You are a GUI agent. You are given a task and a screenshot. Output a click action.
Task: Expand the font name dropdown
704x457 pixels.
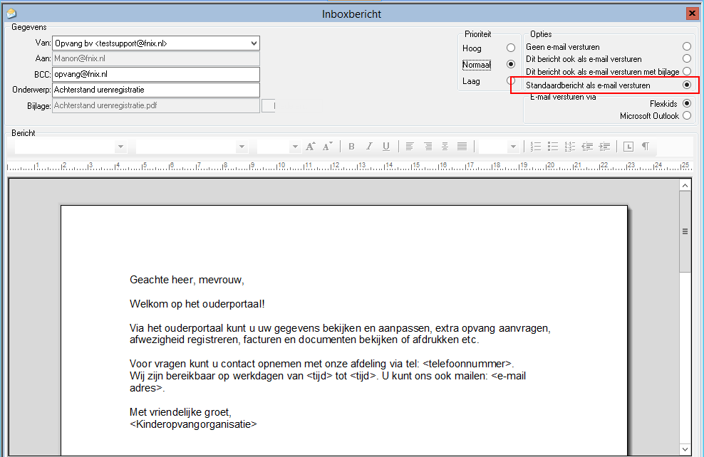120,147
